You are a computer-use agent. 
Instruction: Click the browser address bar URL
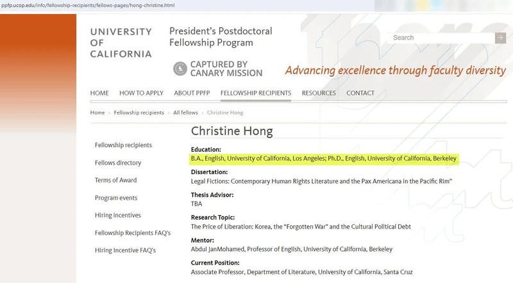[x=88, y=5]
